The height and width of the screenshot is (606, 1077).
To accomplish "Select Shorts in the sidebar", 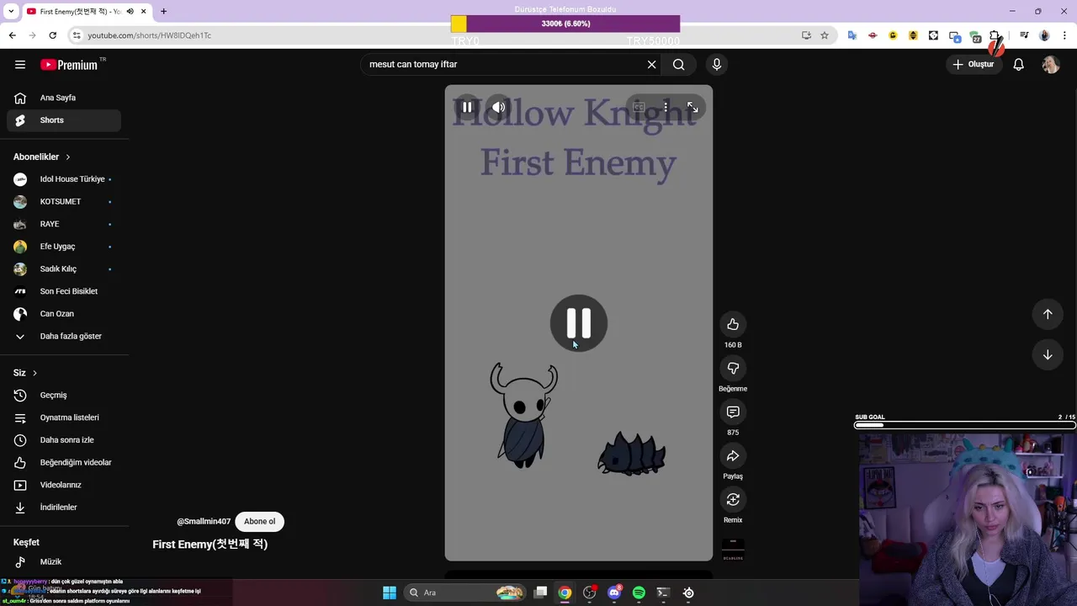I will (64, 120).
